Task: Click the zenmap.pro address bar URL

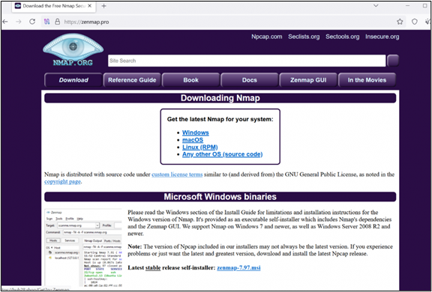Action: [86, 22]
